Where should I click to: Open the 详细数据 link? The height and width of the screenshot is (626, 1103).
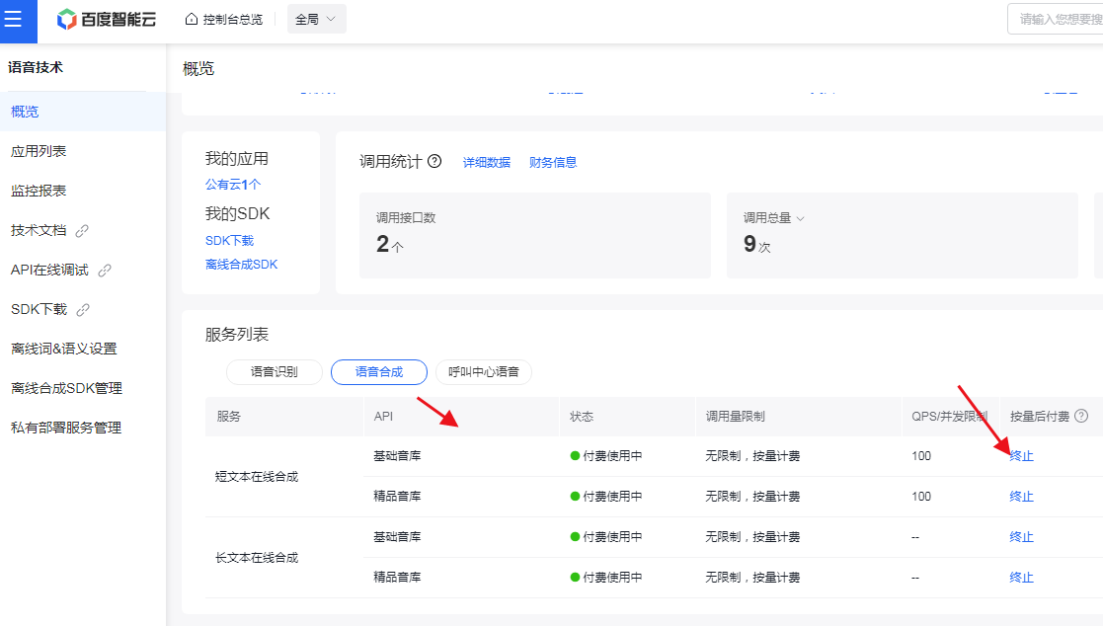point(487,163)
